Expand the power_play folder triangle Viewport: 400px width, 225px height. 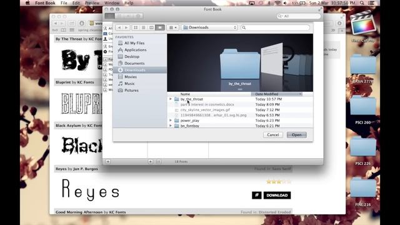(171, 121)
